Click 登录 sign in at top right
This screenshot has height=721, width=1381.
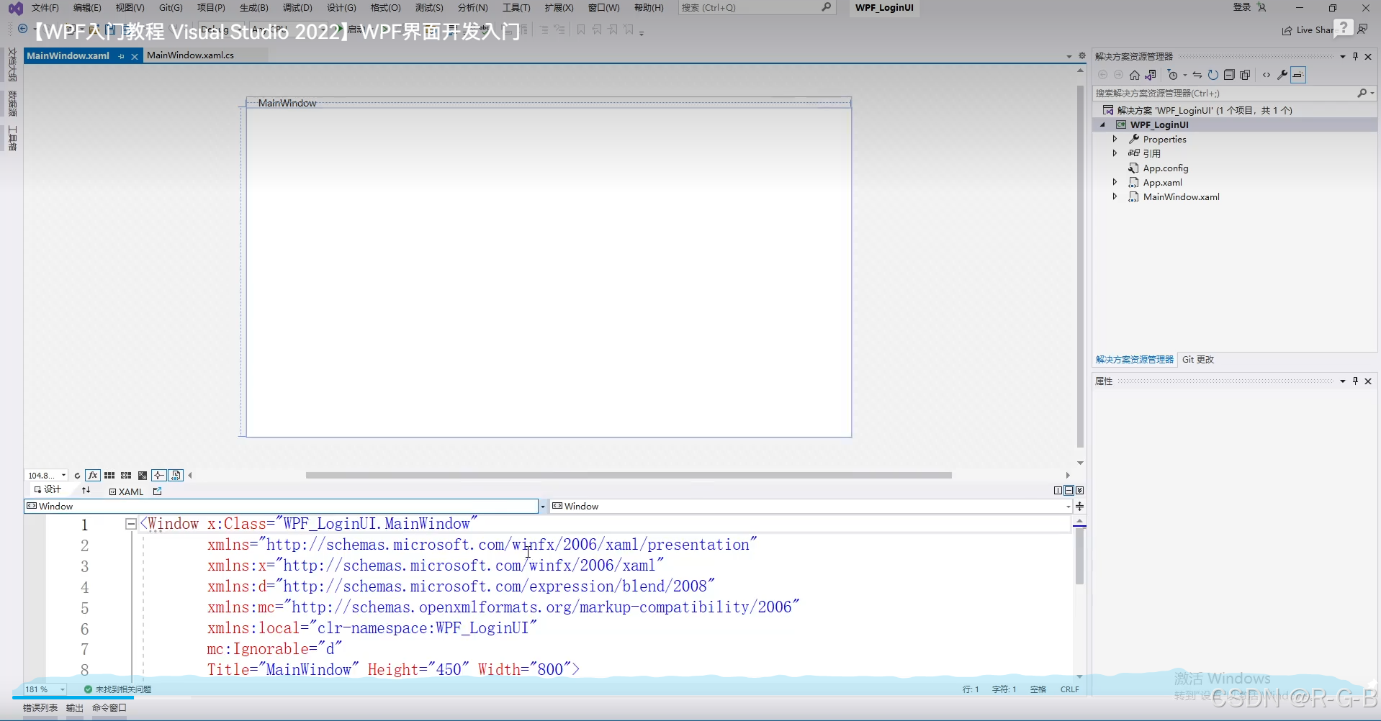1242,7
